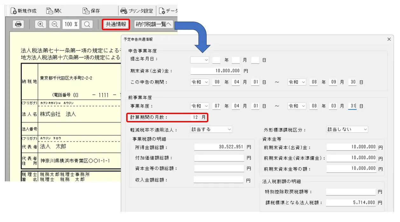Expand the 外形標準課税区分 dropdown
The height and width of the screenshot is (222, 400).
click(347, 129)
